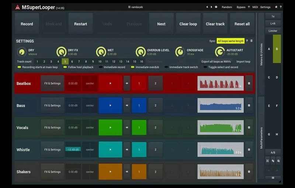Open the Settings menu
295x188 pixels.
(x=265, y=7)
